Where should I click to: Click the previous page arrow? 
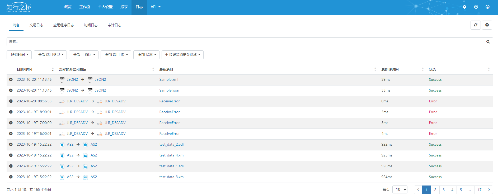418,190
